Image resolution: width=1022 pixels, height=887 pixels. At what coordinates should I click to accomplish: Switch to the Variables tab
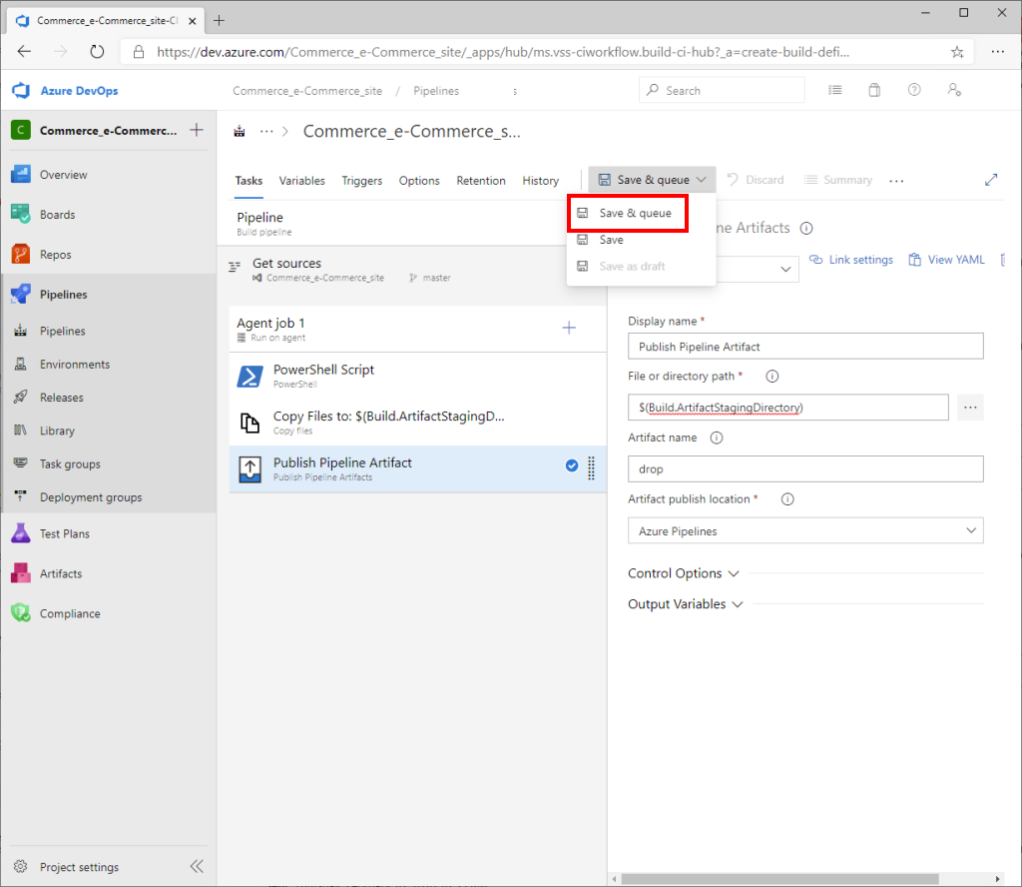point(301,181)
